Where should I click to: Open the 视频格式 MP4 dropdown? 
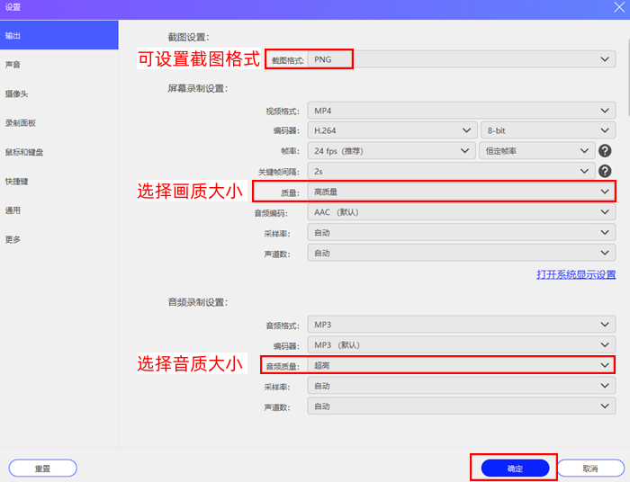(x=461, y=111)
